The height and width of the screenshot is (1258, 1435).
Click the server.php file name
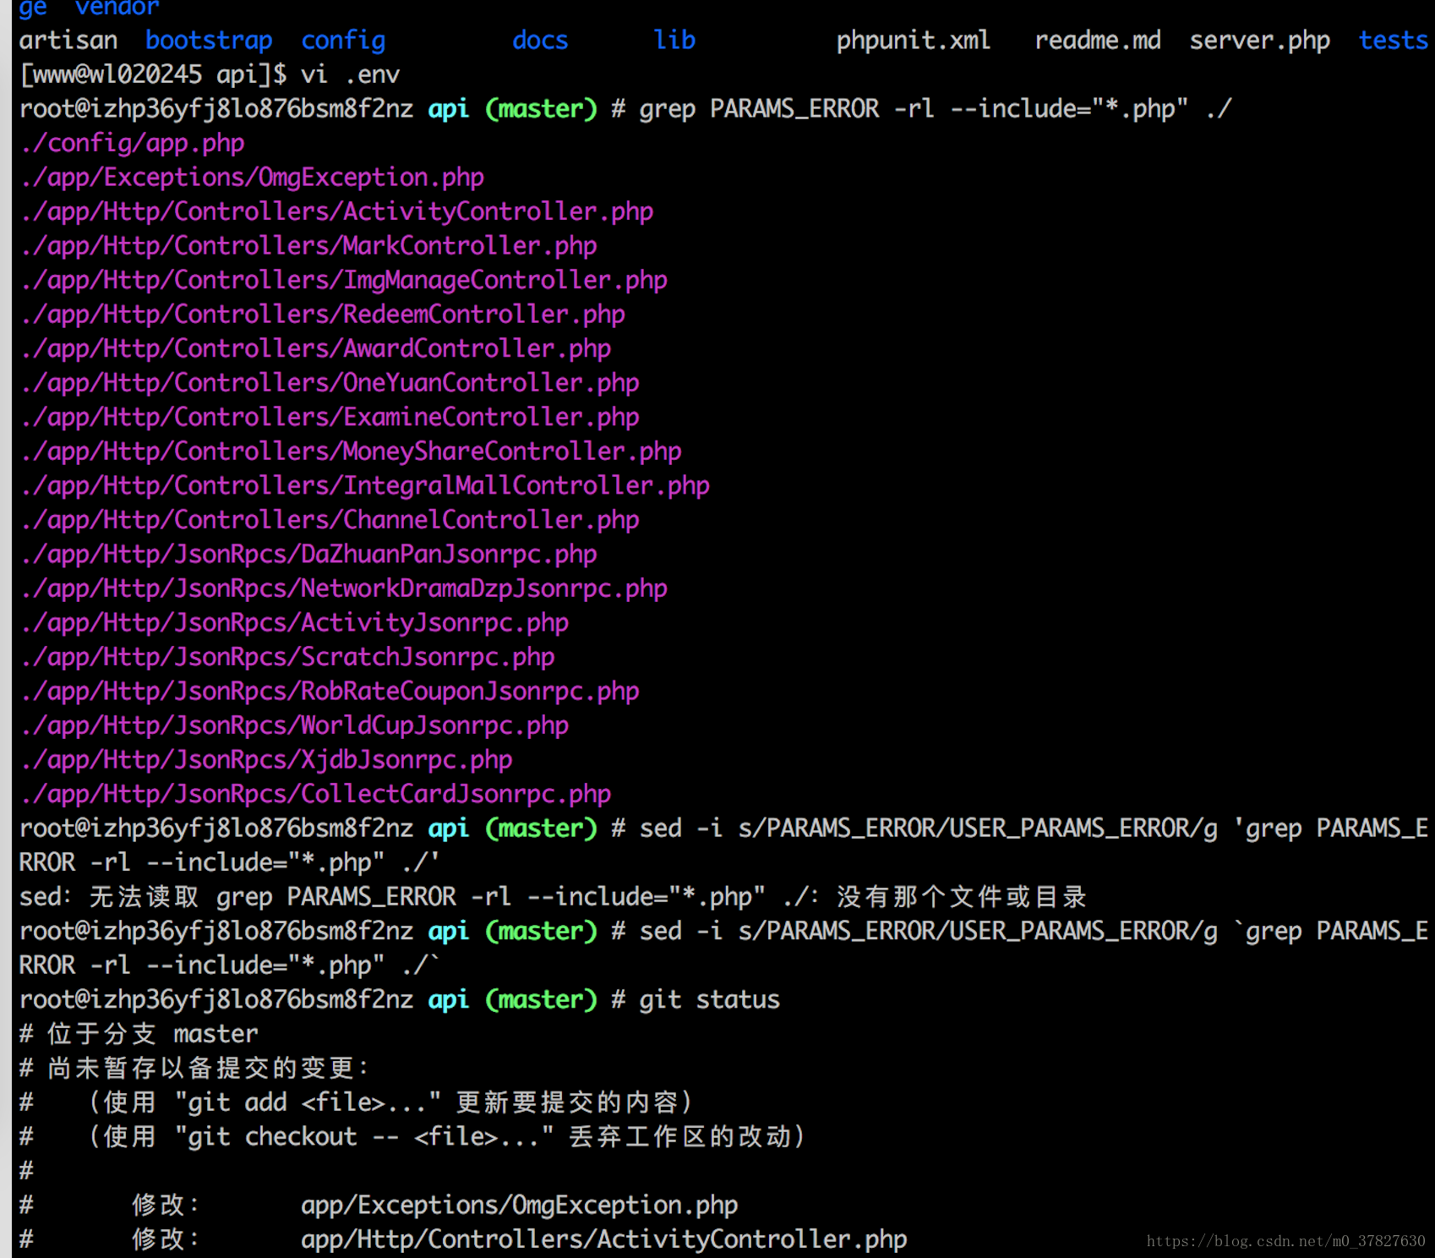click(x=1259, y=40)
